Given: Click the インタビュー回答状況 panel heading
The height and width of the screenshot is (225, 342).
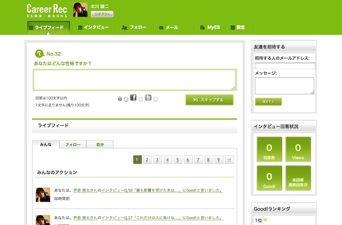Looking at the screenshot, I should tap(276, 126).
